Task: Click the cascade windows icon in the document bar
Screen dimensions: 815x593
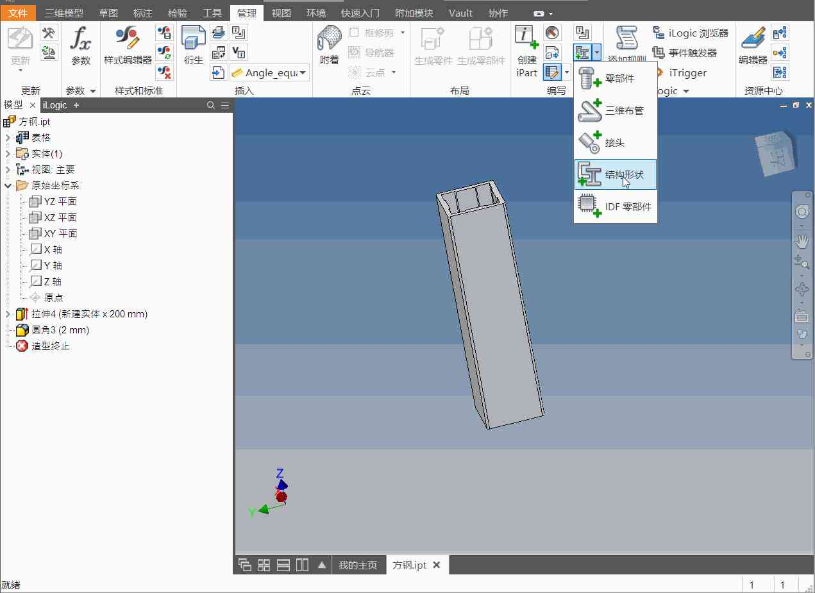Action: (x=244, y=565)
